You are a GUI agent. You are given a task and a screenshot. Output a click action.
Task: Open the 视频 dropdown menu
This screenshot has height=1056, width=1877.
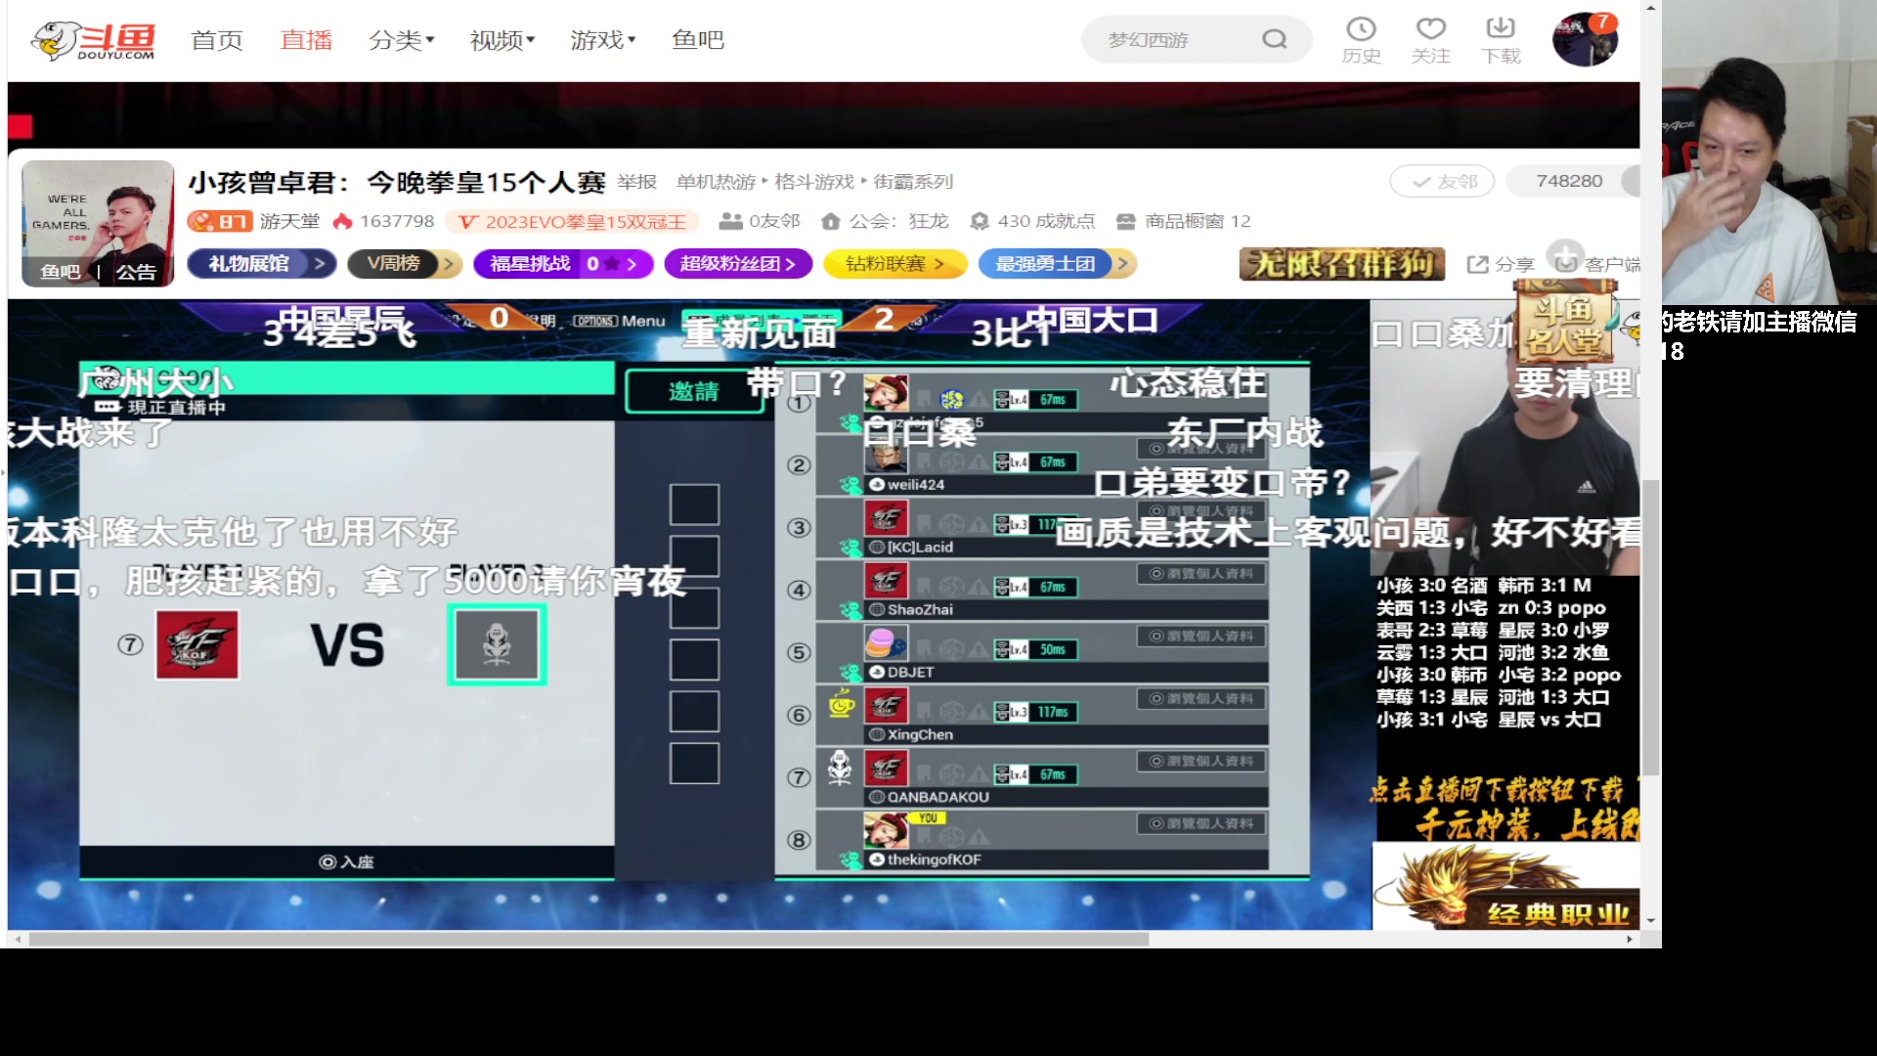[502, 40]
